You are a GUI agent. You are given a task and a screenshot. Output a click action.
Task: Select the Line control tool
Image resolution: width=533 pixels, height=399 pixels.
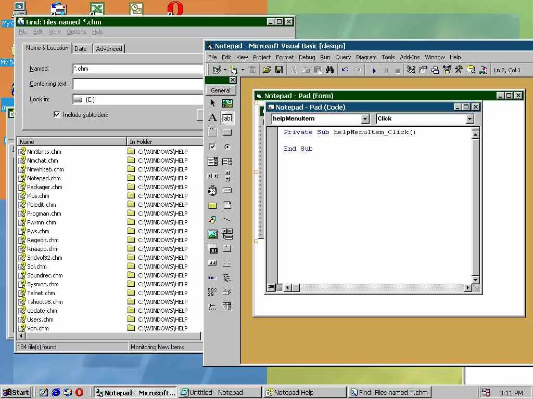tap(227, 220)
